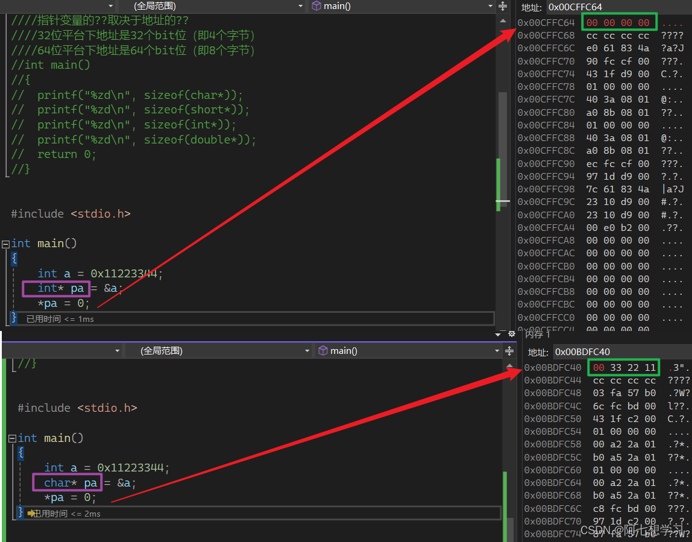Click memory row 0x00BDFC48
The image size is (692, 542).
coord(607,393)
